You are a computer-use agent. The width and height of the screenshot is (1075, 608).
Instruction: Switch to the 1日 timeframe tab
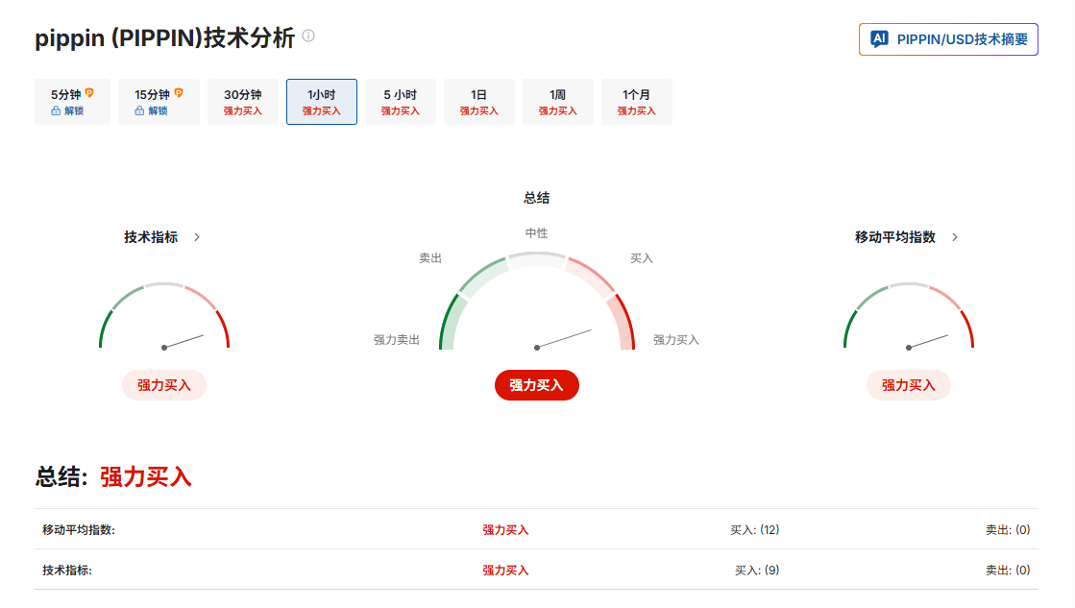tap(479, 102)
